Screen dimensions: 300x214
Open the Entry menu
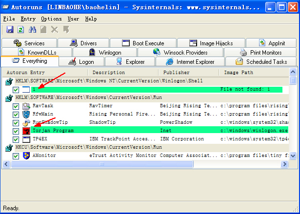(28, 19)
